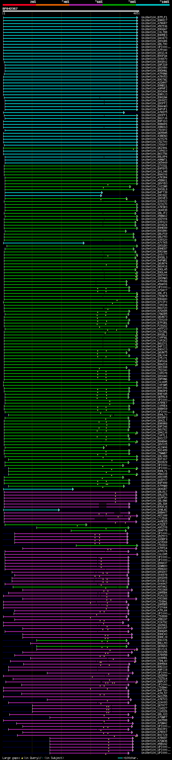
Task: Select label UniRef100_B4FUF1
Action: 154,109
